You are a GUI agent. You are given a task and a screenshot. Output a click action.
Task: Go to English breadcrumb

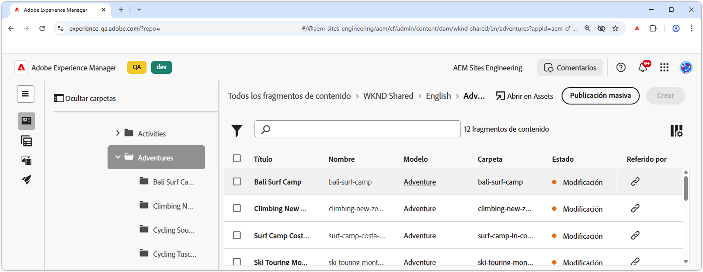[438, 96]
